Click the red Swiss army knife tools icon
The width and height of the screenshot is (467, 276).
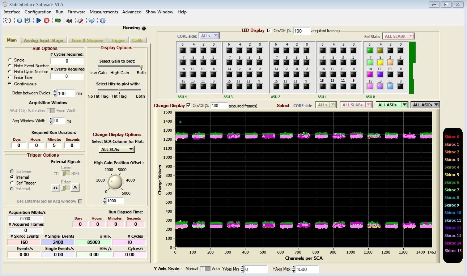pos(80,21)
